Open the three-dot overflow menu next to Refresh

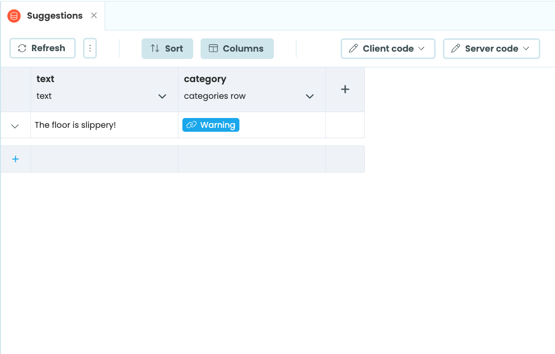click(x=90, y=48)
